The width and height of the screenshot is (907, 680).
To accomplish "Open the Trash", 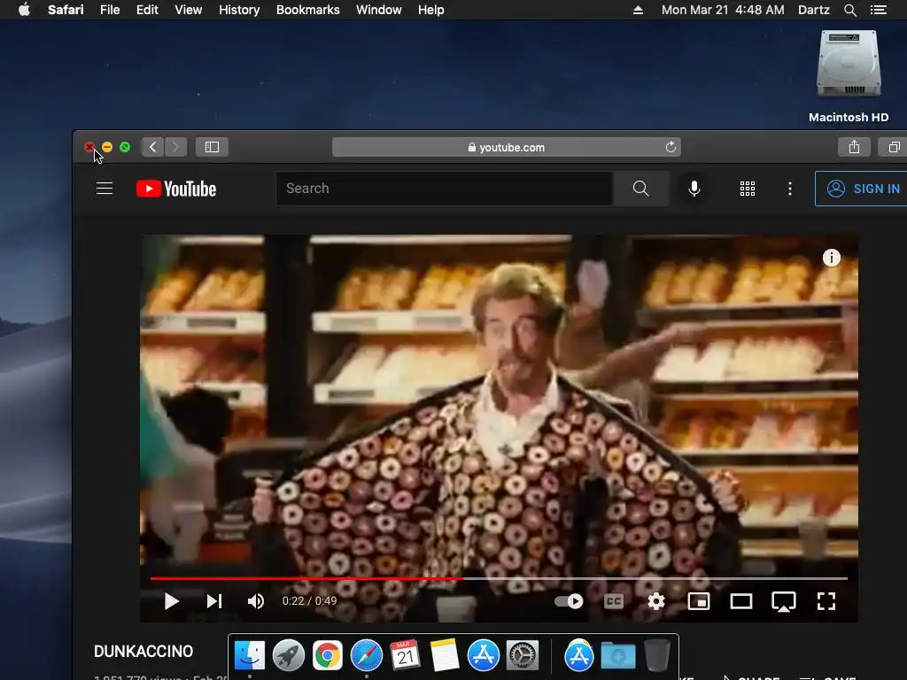I will (656, 655).
